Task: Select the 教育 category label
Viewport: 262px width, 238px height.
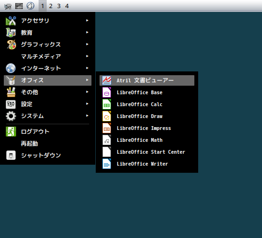Action: pyautogui.click(x=27, y=32)
